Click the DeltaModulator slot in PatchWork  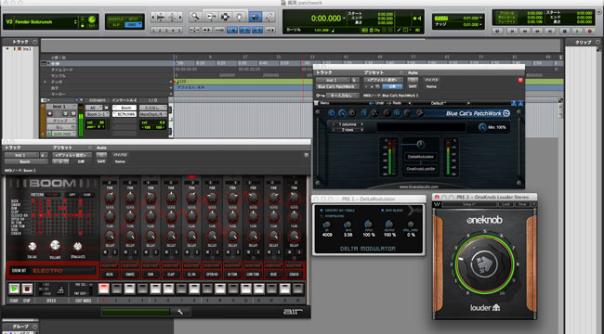pos(421,157)
